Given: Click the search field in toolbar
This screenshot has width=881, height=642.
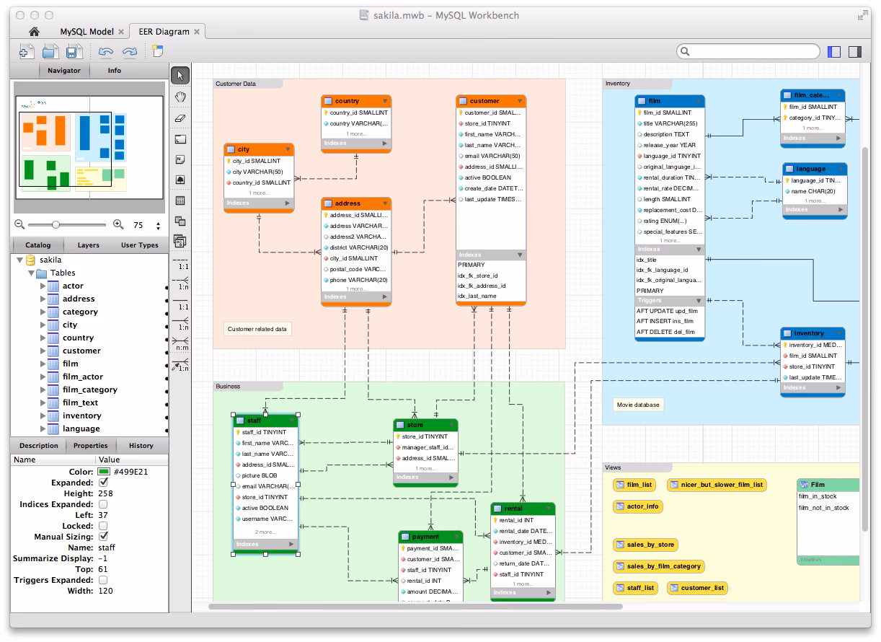Looking at the screenshot, I should 748,51.
